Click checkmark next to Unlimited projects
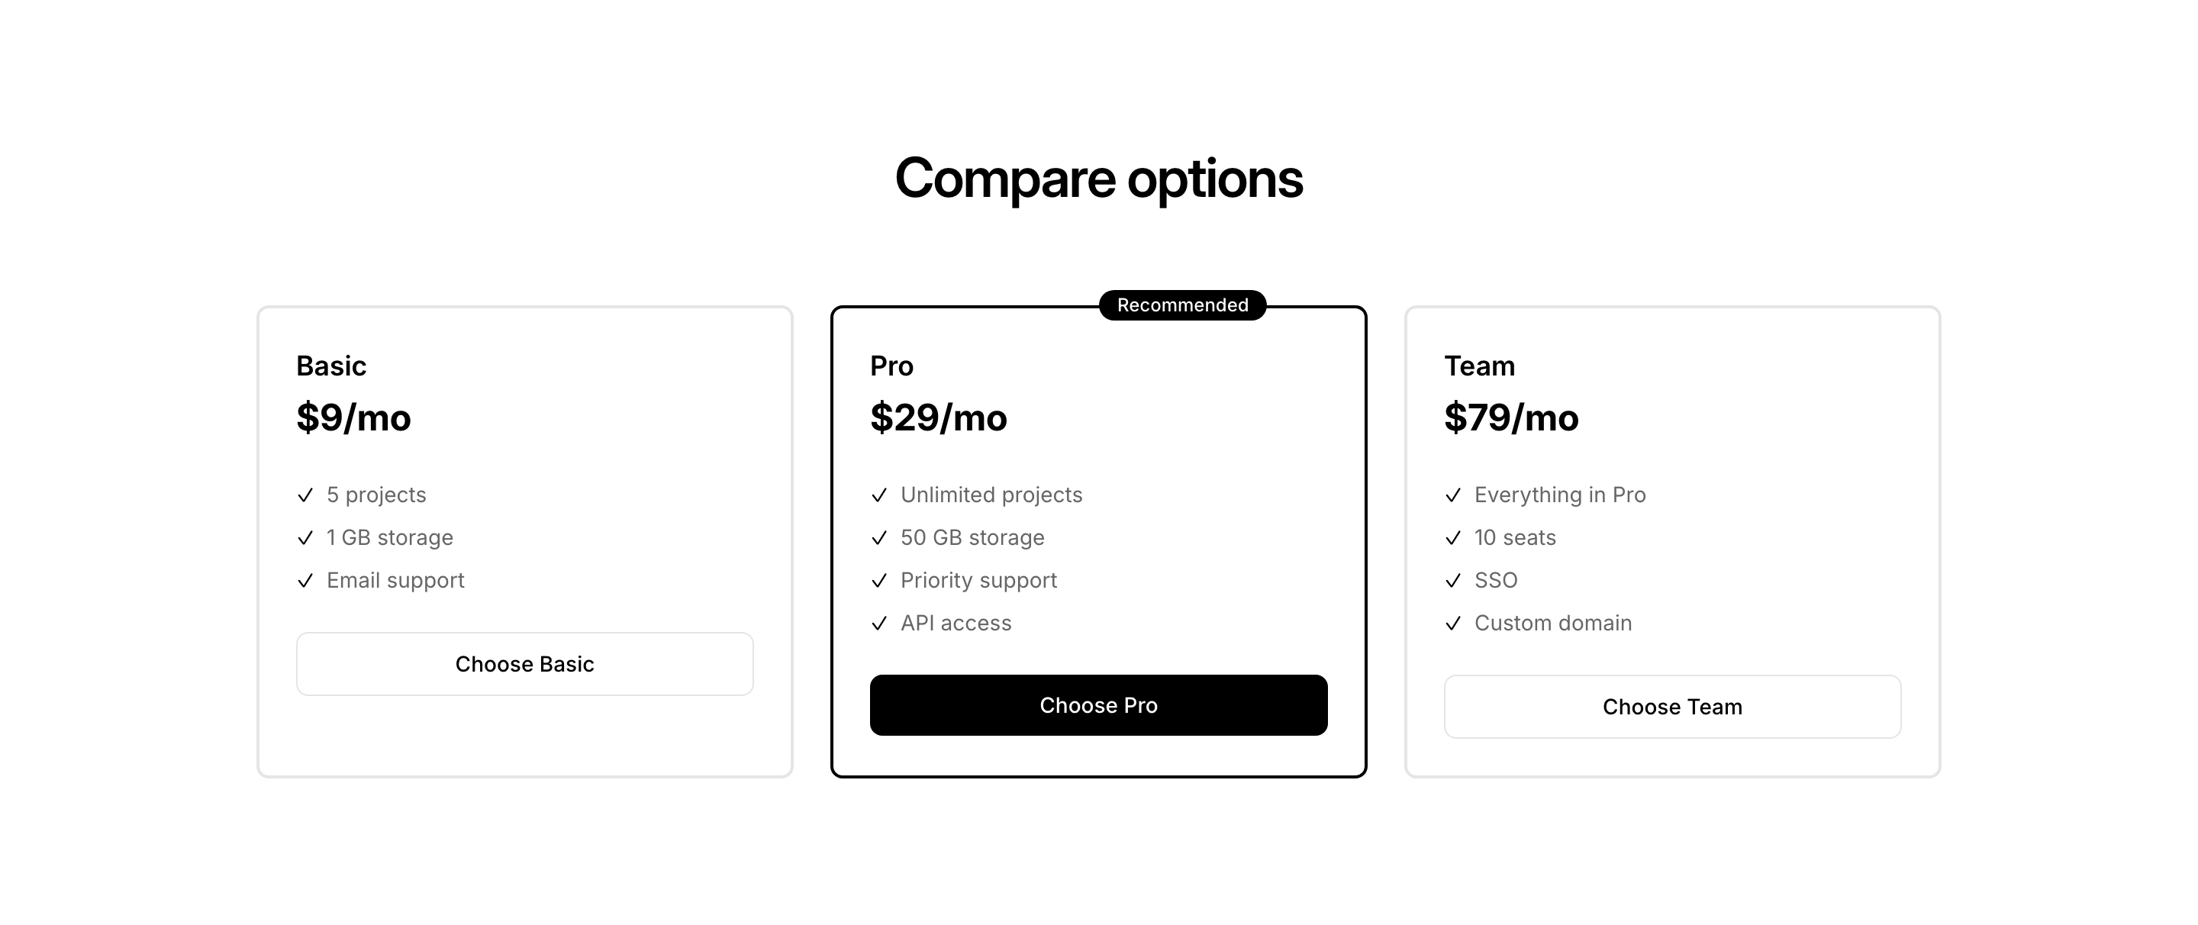Screen dimensions: 2198x925 (879, 496)
